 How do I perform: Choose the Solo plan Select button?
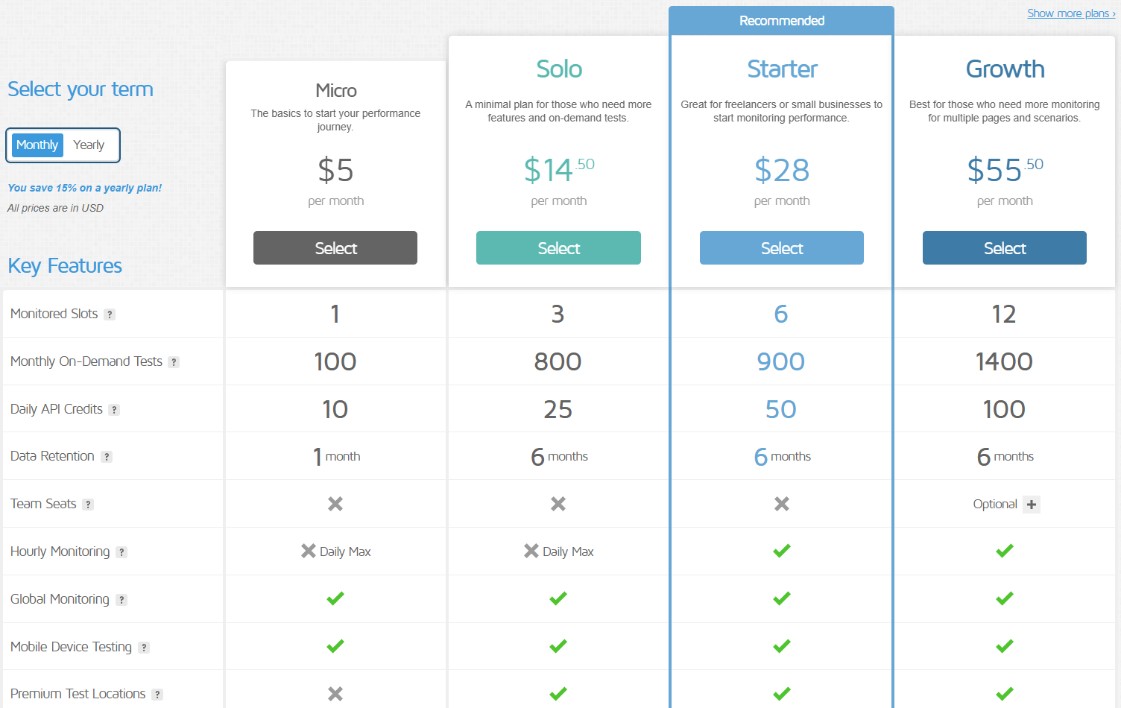click(558, 247)
